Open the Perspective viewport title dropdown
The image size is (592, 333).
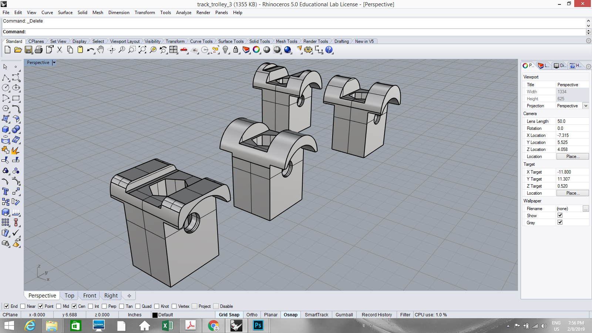pos(54,63)
